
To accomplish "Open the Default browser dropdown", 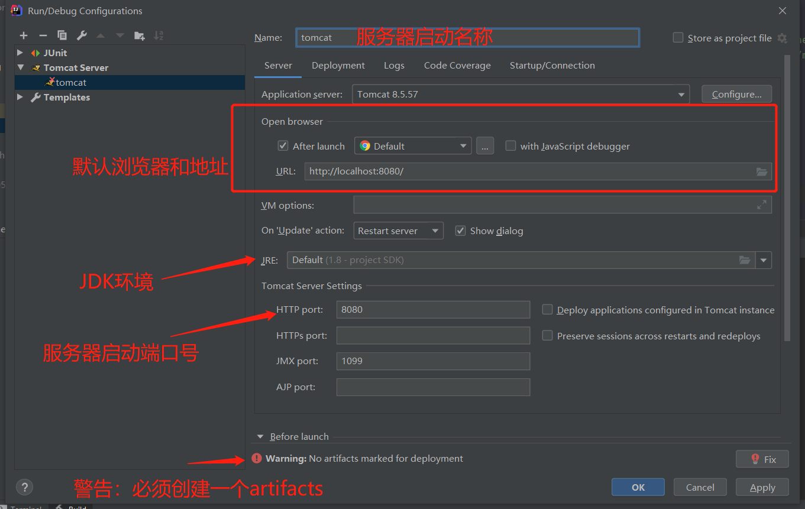I will pyautogui.click(x=413, y=146).
